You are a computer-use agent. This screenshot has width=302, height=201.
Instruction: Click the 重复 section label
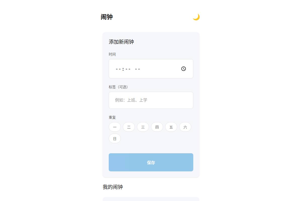click(112, 117)
